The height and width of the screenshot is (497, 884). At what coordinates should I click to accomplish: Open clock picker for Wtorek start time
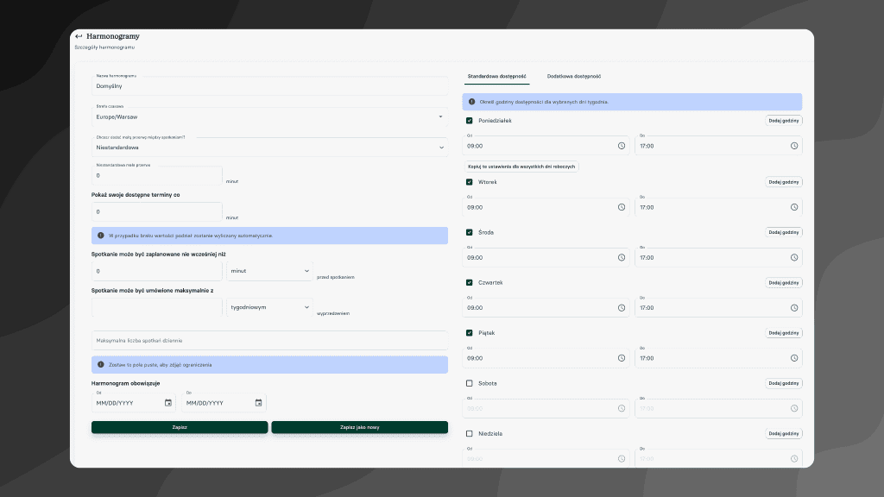(x=621, y=207)
